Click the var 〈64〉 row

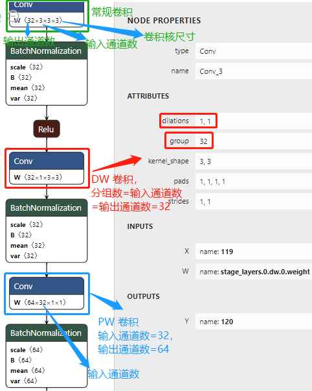click(x=24, y=381)
